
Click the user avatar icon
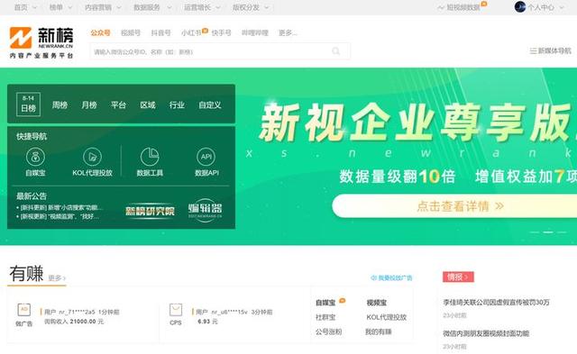pos(520,6)
